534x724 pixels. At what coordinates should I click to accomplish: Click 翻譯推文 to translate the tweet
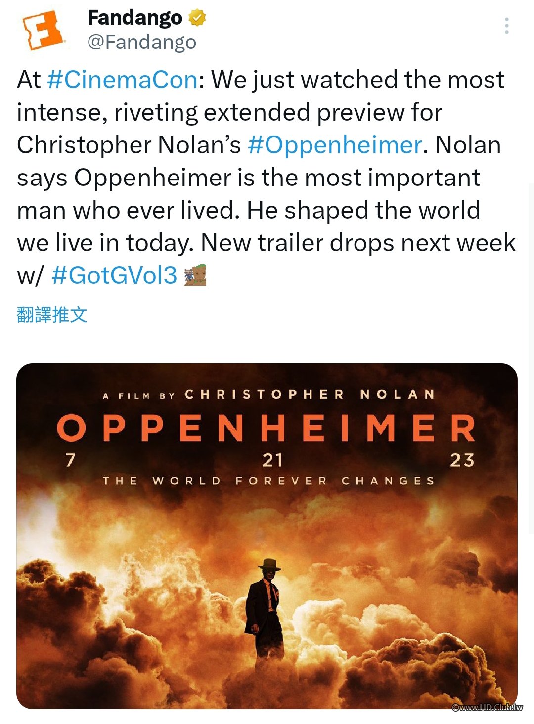click(52, 315)
